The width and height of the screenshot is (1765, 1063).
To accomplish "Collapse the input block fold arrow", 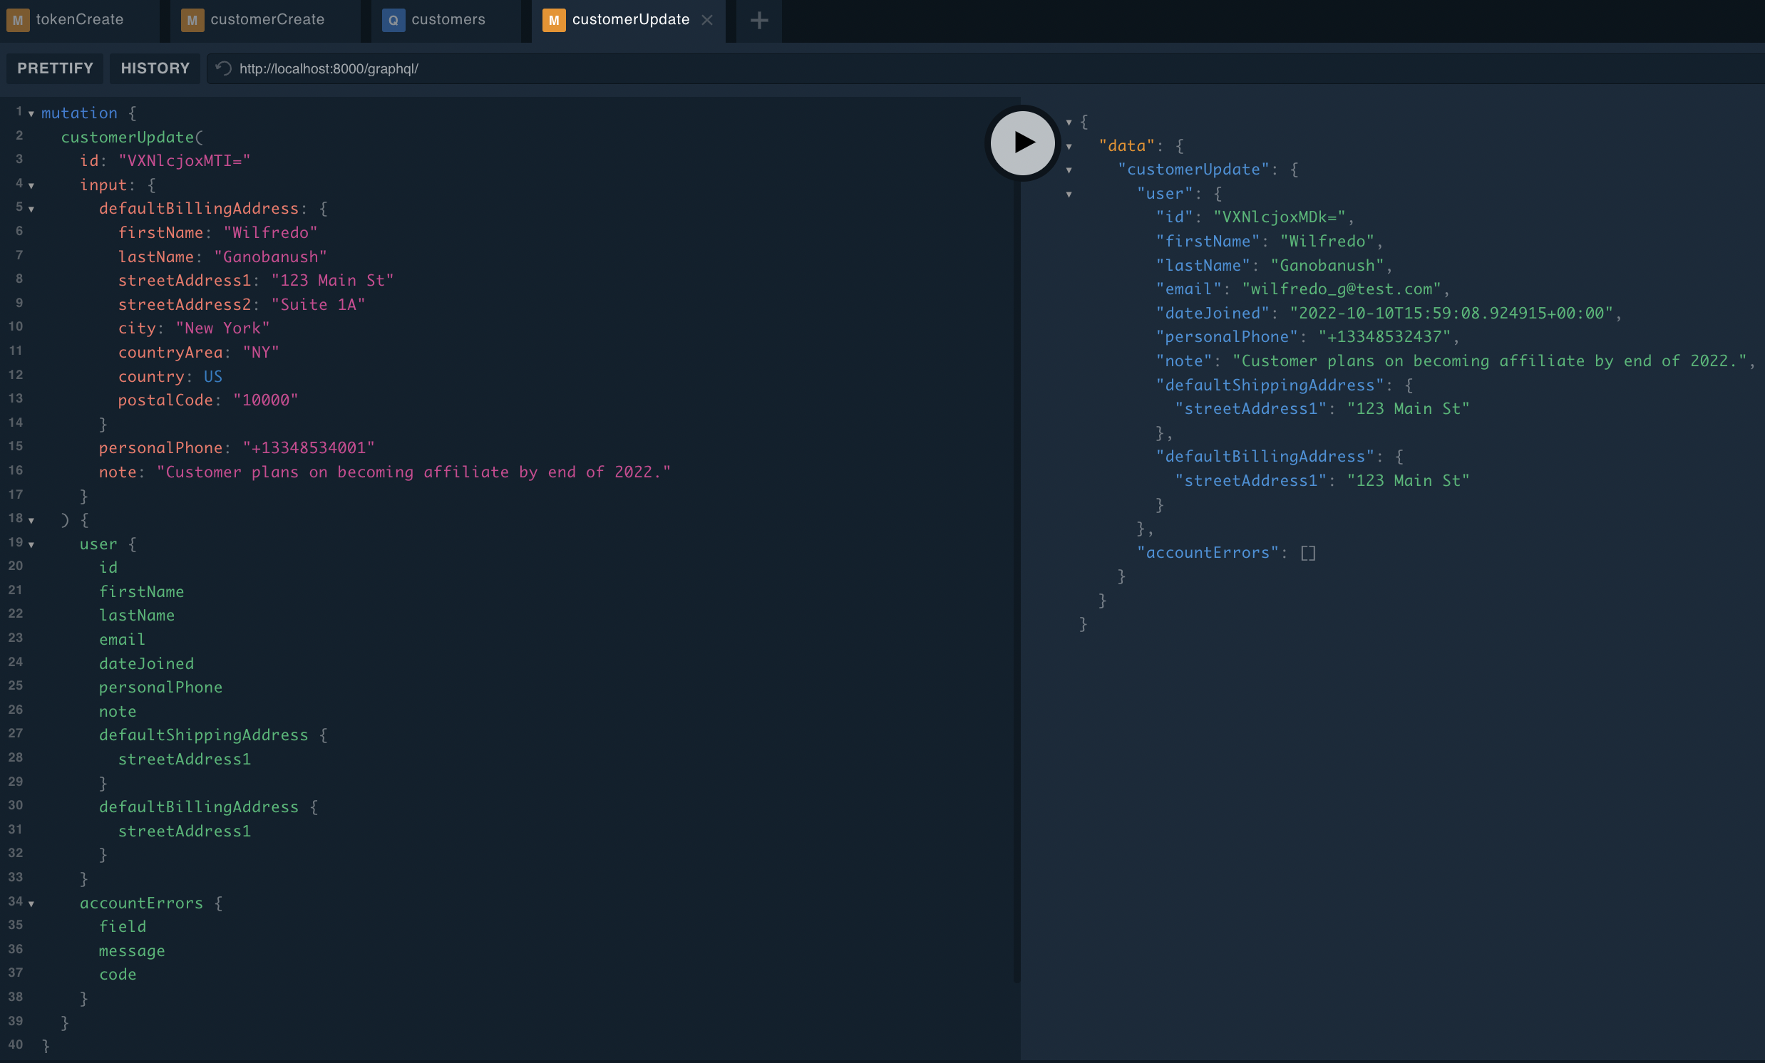I will 31,185.
